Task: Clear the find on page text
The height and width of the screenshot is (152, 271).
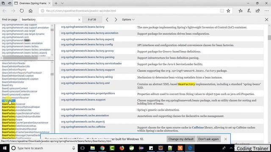Action: pos(79,19)
